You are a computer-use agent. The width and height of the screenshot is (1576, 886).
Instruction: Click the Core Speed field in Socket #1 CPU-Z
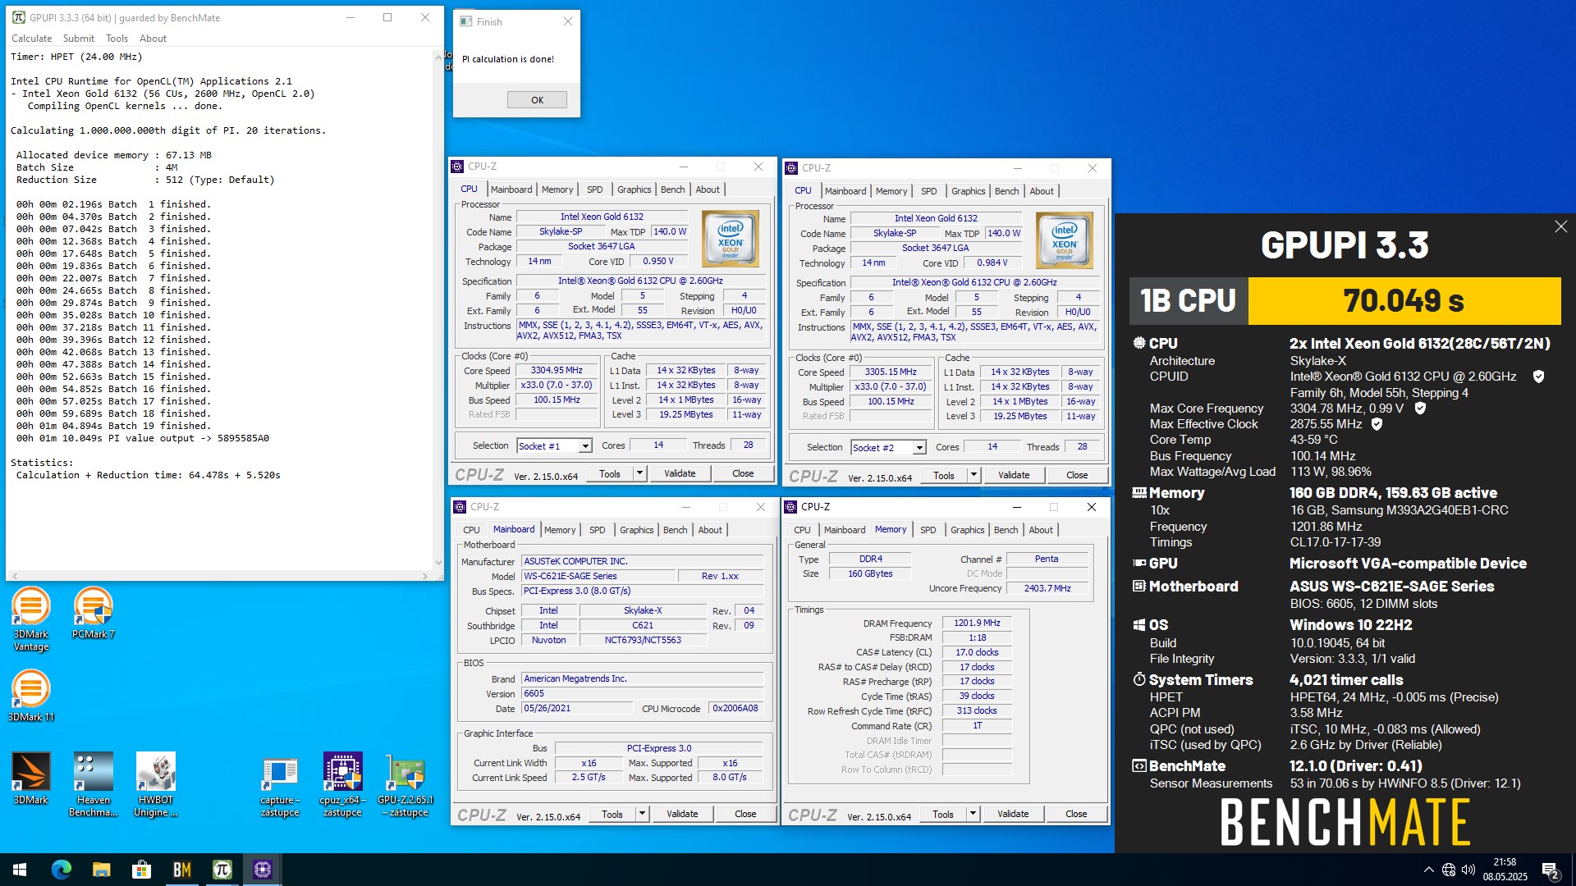coord(557,370)
